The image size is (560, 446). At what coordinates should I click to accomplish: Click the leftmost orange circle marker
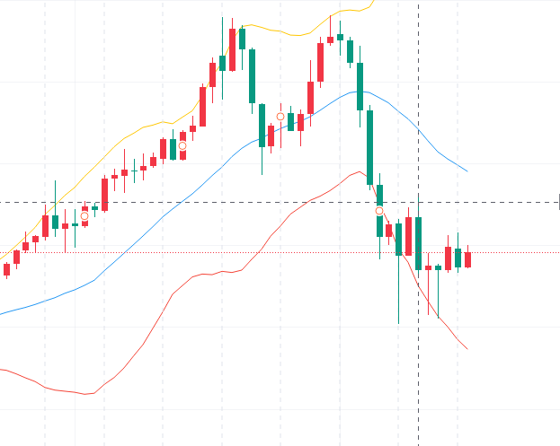[x=84, y=215]
